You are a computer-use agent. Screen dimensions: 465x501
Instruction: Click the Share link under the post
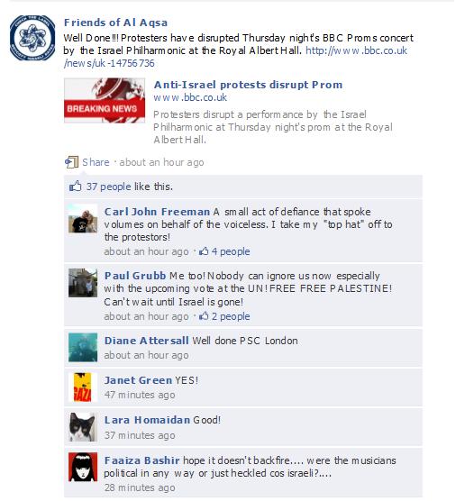(96, 162)
